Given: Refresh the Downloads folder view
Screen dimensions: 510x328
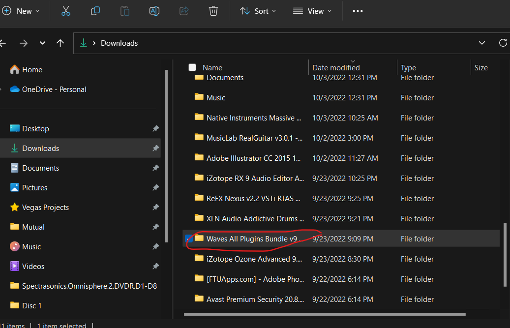Looking at the screenshot, I should click(x=503, y=43).
